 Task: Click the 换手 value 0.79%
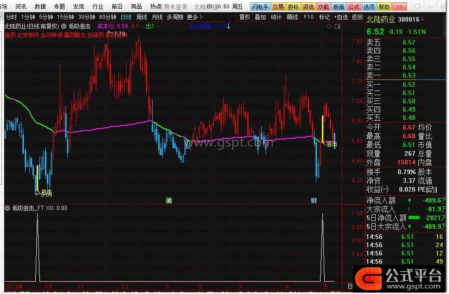407,172
